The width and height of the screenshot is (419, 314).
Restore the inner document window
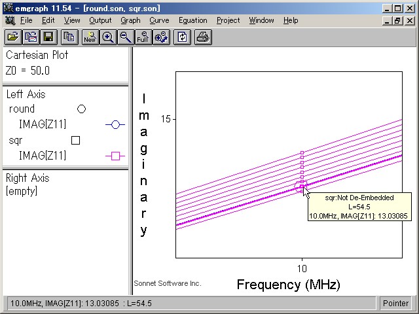point(397,20)
